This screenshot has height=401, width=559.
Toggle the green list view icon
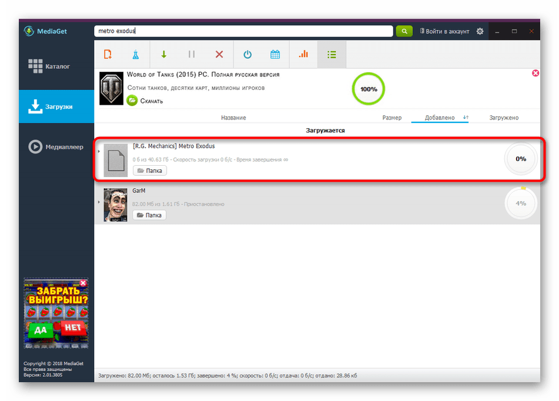click(x=332, y=54)
